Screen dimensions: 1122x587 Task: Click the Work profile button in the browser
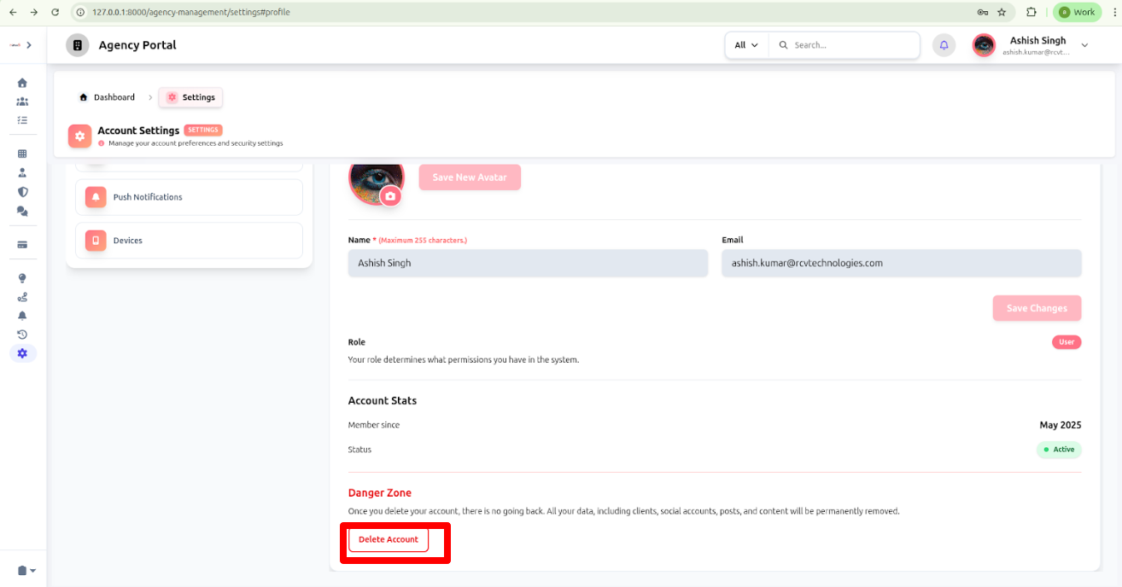pos(1077,12)
